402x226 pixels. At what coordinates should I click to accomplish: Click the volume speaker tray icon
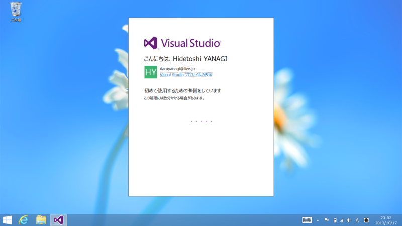click(x=349, y=220)
